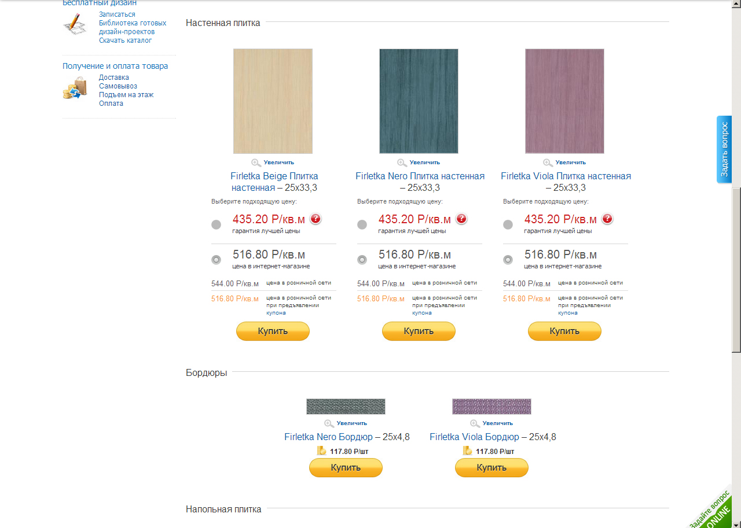Image resolution: width=741 pixels, height=528 pixels.
Task: Click the red question mark beside Firletka Nero price
Action: click(x=461, y=219)
